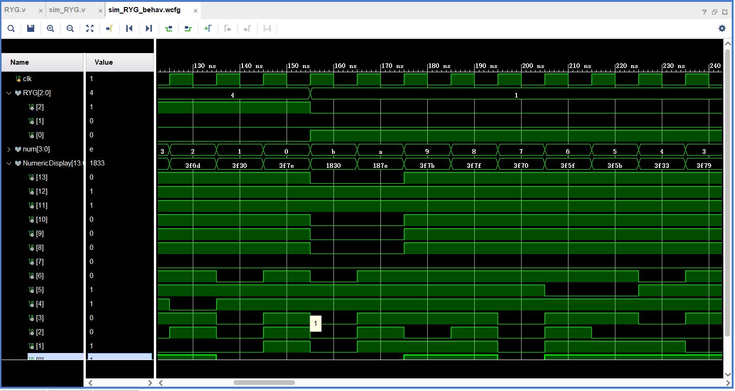Image resolution: width=735 pixels, height=391 pixels.
Task: Click the waveform horizontal scrollbar thumb
Action: [x=264, y=383]
